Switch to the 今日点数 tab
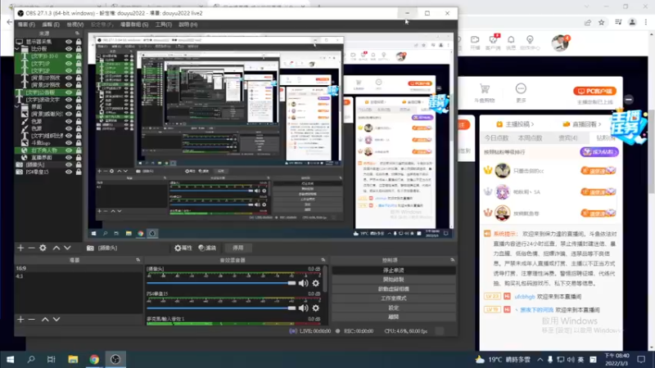Viewport: 655px width, 368px height. tap(496, 138)
